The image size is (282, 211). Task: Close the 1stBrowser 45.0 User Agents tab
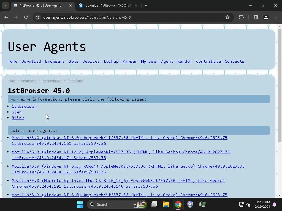tap(70, 5)
